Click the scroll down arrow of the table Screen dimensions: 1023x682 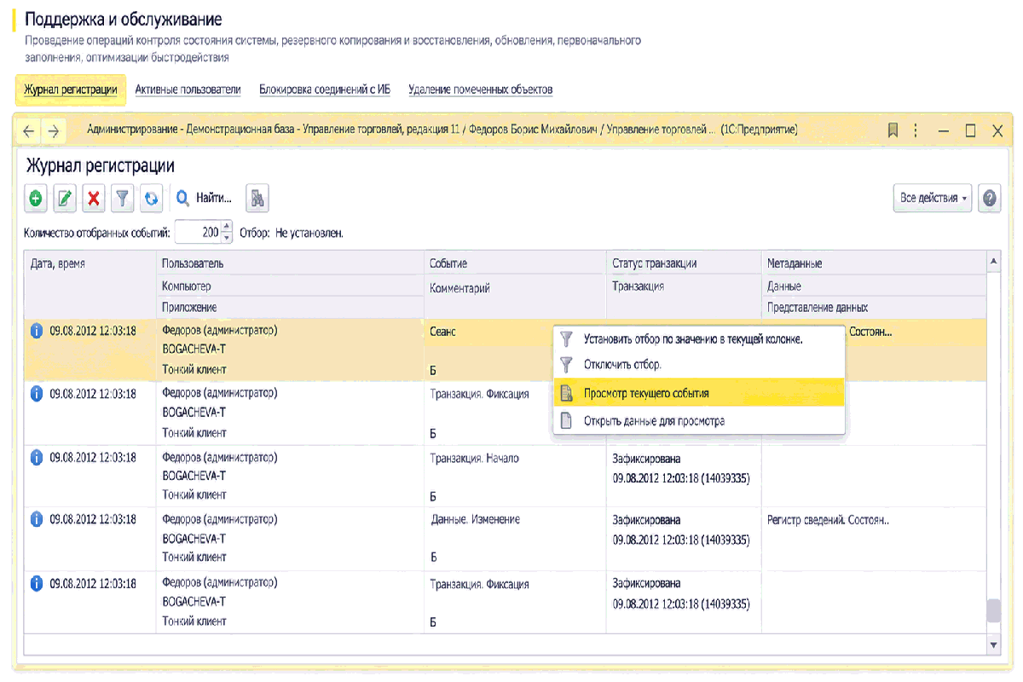point(992,645)
